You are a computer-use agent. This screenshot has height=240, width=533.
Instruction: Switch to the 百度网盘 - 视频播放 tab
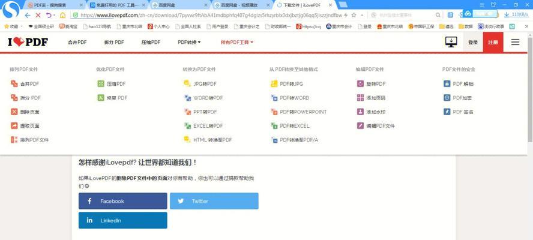pos(242,5)
